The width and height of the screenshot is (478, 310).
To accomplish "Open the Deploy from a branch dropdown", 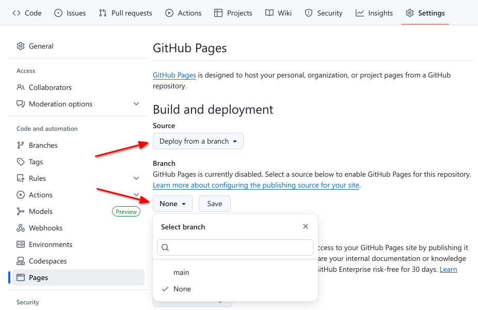I will point(198,141).
